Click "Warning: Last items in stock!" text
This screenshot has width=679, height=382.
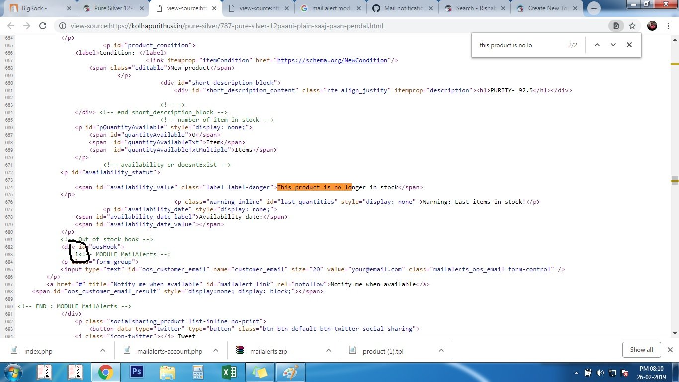pos(474,202)
